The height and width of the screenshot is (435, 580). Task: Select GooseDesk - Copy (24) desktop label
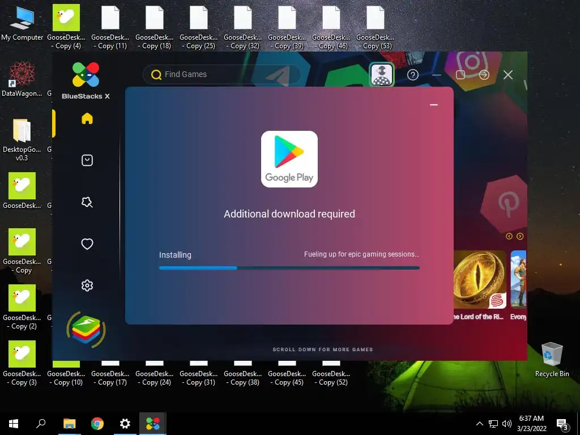click(154, 378)
